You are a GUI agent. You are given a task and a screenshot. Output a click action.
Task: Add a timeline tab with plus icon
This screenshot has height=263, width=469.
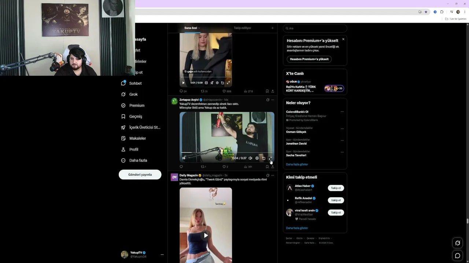pyautogui.click(x=272, y=28)
